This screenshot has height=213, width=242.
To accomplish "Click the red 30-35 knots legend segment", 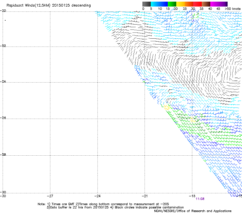I will (x=198, y=4).
